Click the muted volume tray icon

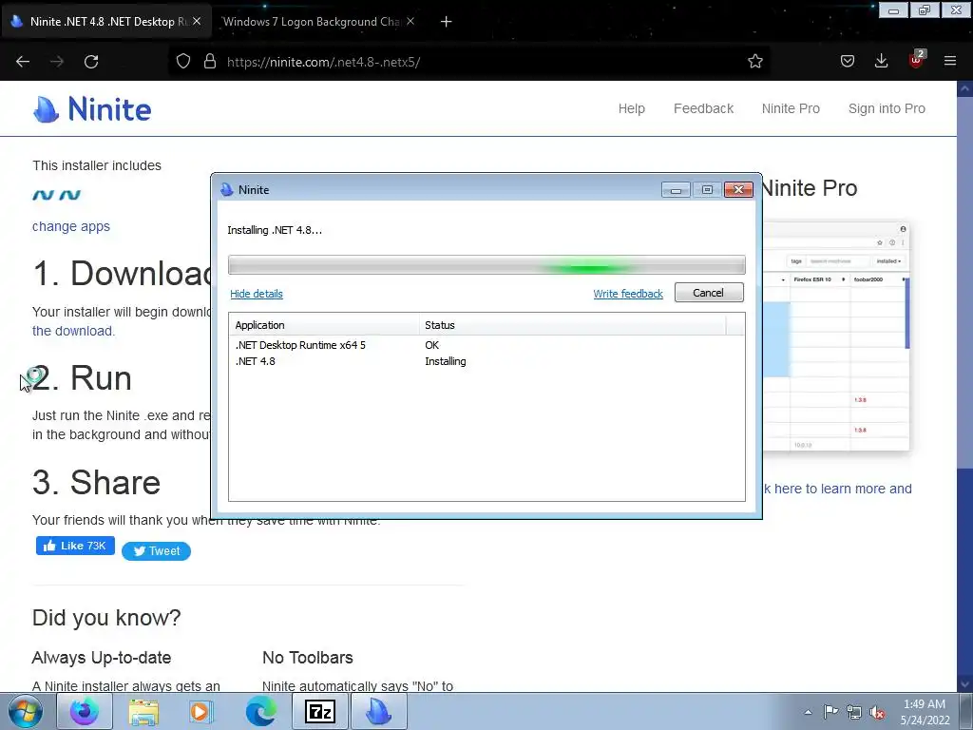click(x=877, y=712)
